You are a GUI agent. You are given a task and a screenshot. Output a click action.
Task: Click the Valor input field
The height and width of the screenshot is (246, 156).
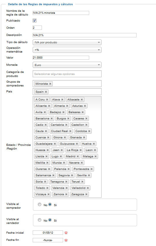click(x=61, y=58)
